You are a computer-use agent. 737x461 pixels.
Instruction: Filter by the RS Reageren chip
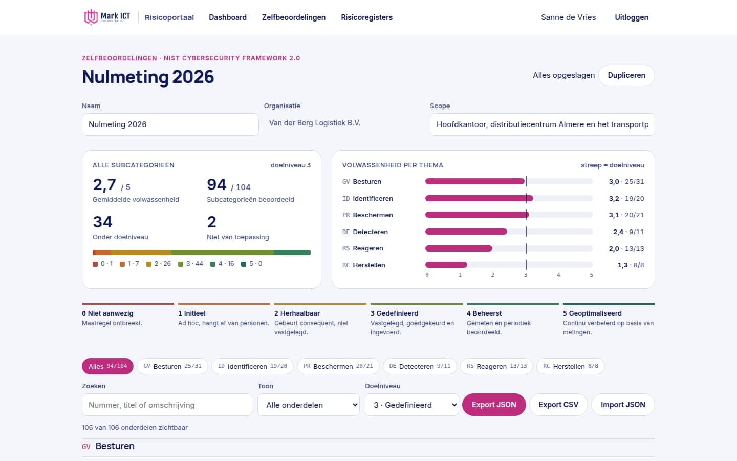point(496,366)
